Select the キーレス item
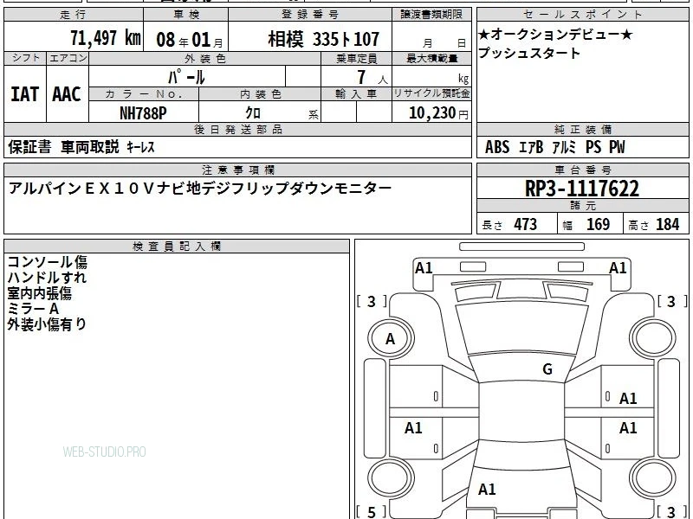 click(140, 147)
